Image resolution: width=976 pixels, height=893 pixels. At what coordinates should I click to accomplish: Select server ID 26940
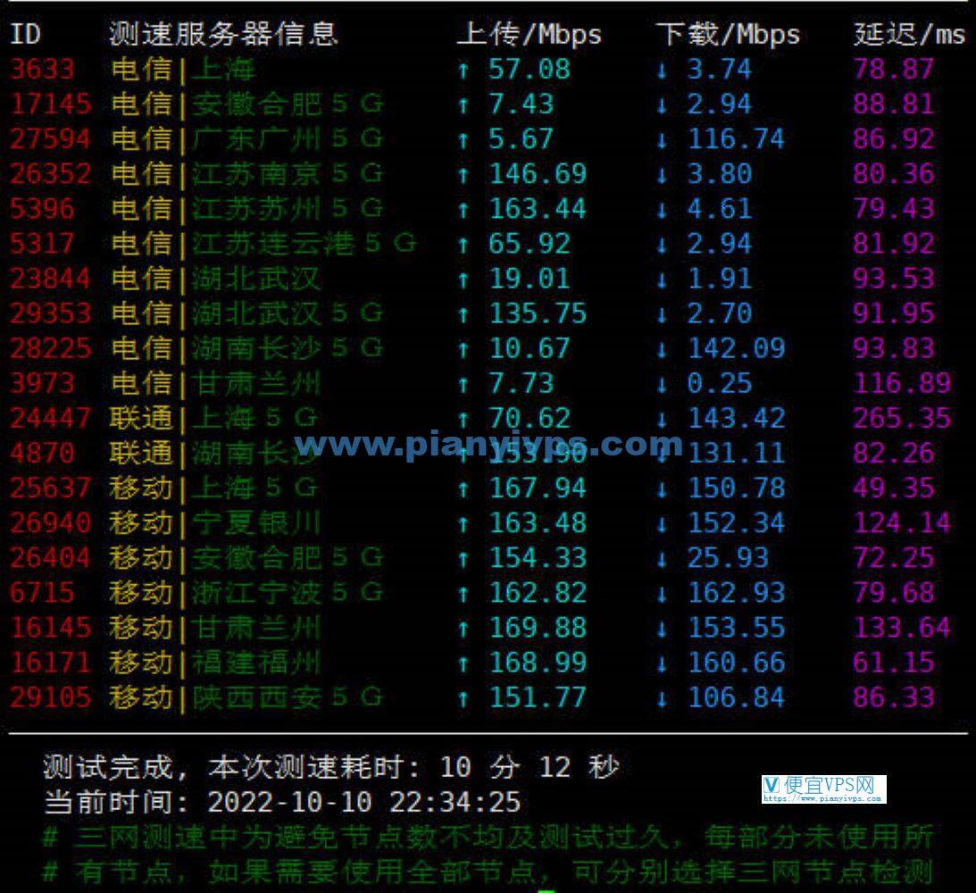(50, 522)
